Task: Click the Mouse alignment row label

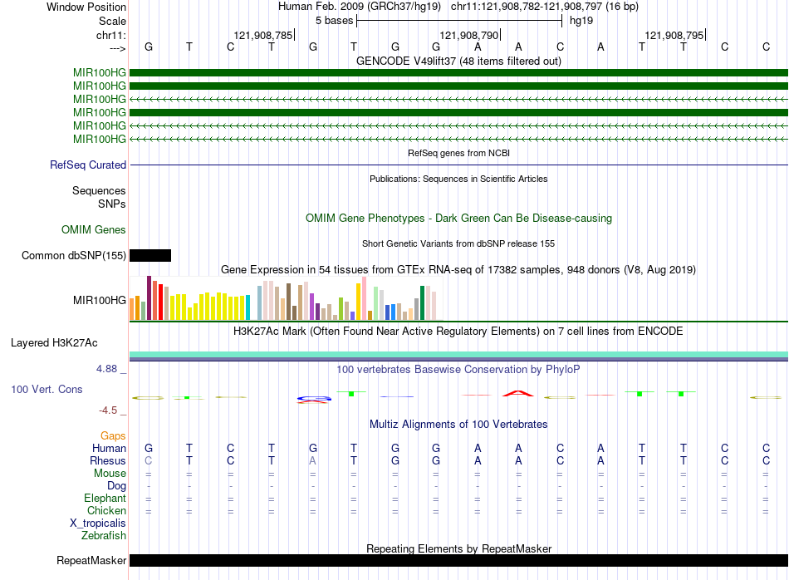Action: click(x=110, y=474)
